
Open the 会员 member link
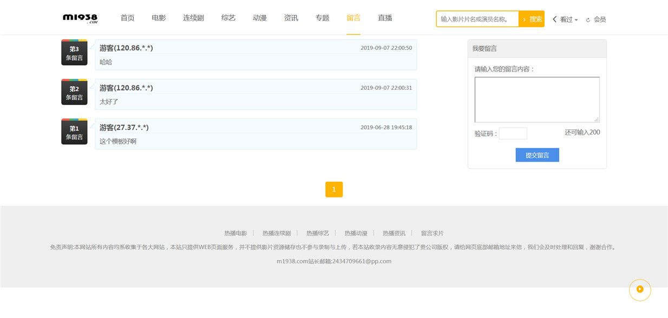(600, 19)
